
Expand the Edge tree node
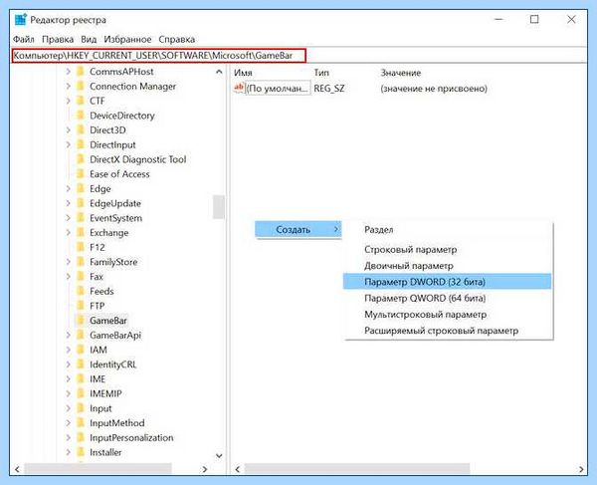[x=68, y=188]
